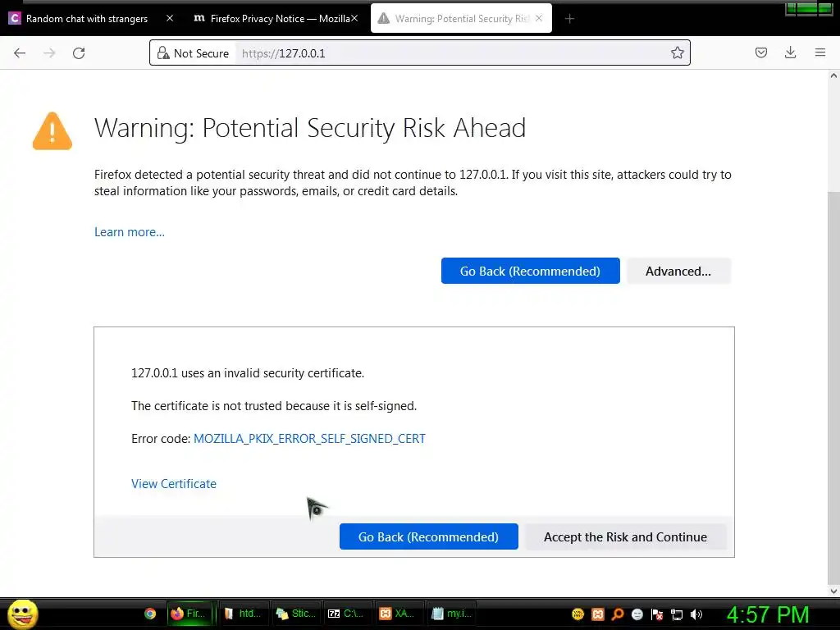Click the Not Secure lock icon
840x630 pixels.
point(162,53)
